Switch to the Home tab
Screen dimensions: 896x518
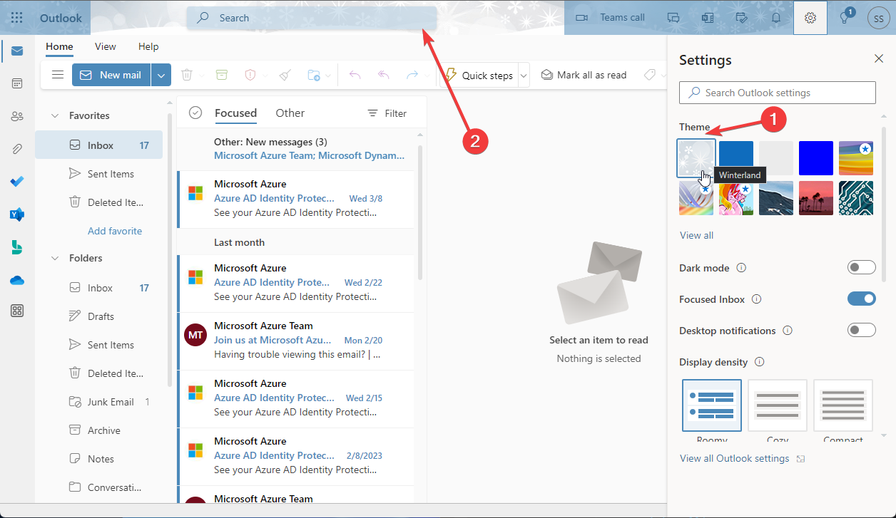(x=59, y=46)
